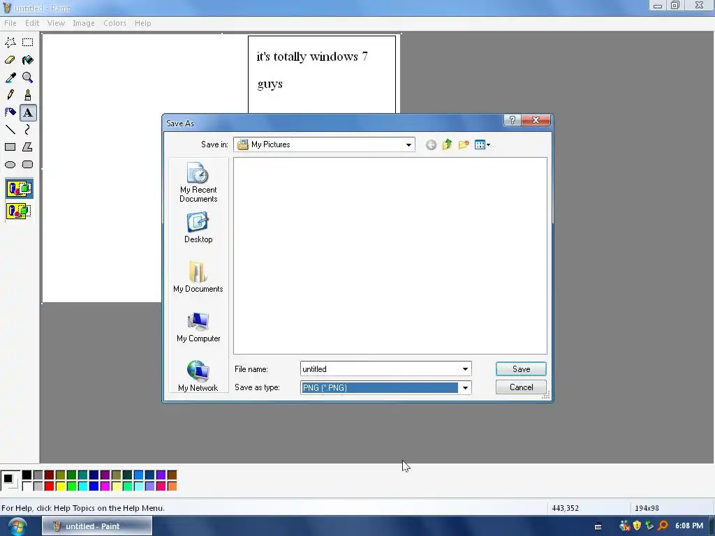
Task: Choose the Pencil tool
Action: (x=10, y=95)
